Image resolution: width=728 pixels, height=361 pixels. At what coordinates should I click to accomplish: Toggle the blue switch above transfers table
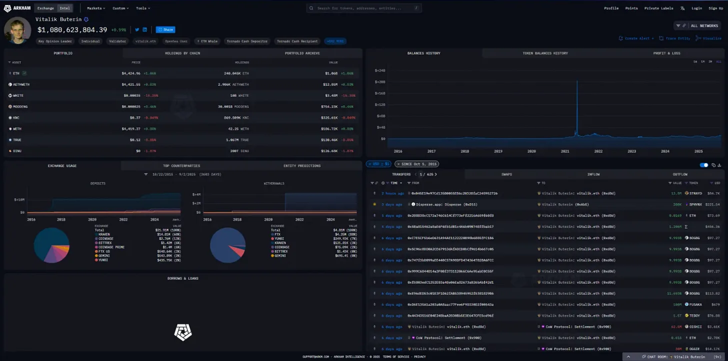(704, 165)
